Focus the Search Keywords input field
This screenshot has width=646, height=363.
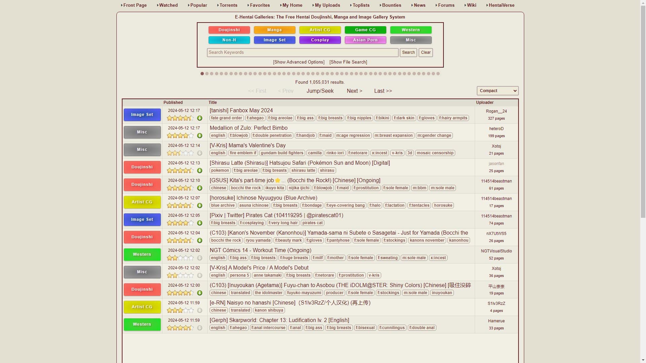pos(302,52)
